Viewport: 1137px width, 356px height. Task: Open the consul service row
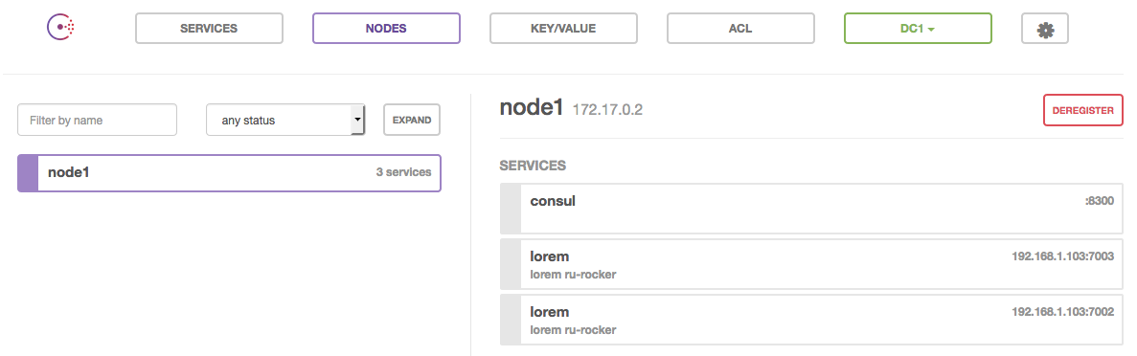811,208
